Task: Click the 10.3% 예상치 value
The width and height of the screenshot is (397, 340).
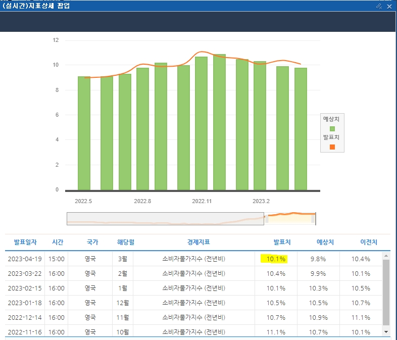Action: pos(318,288)
